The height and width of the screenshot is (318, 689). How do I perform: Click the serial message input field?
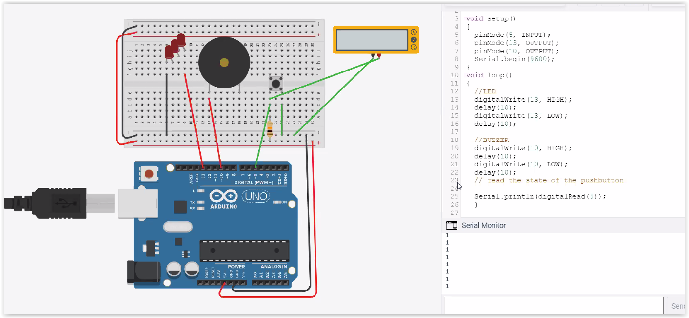(553, 305)
